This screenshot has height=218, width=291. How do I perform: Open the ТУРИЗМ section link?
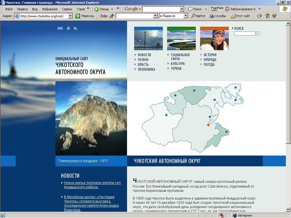point(176,68)
